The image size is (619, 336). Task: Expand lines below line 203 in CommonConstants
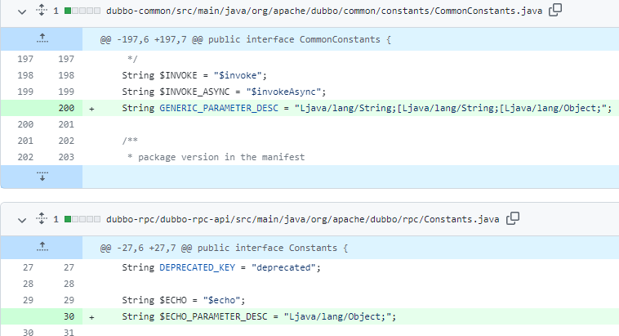point(42,177)
